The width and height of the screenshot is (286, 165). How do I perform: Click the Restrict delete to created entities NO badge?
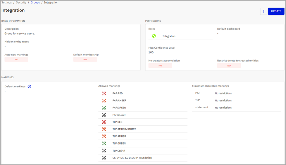click(x=229, y=66)
